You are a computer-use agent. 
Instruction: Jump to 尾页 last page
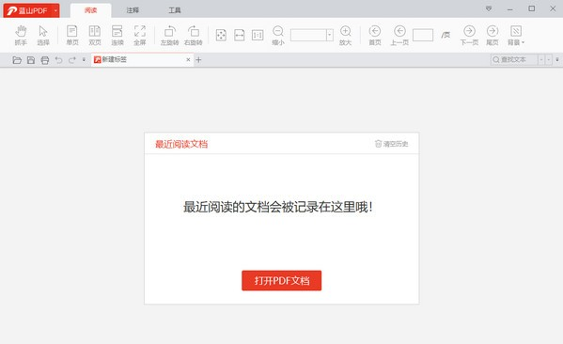(493, 35)
